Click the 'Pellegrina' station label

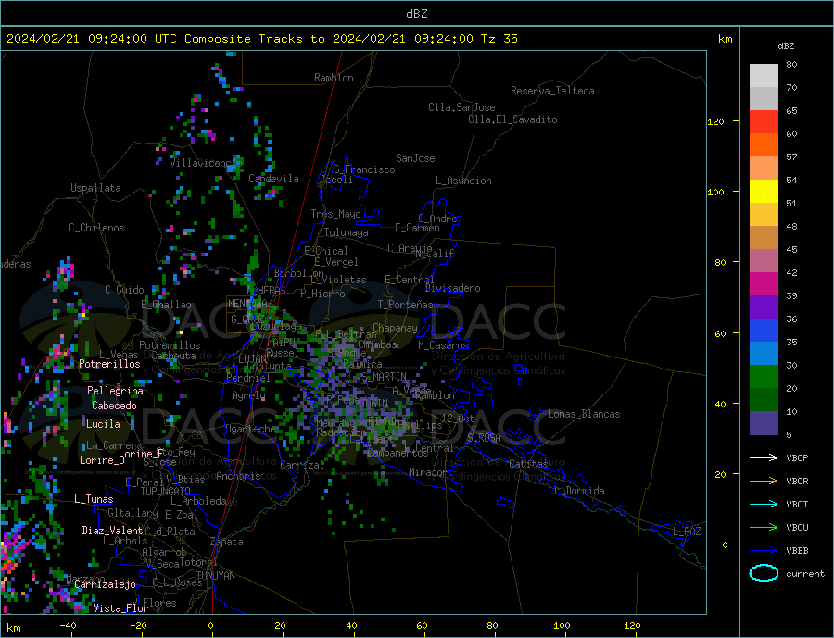[116, 391]
